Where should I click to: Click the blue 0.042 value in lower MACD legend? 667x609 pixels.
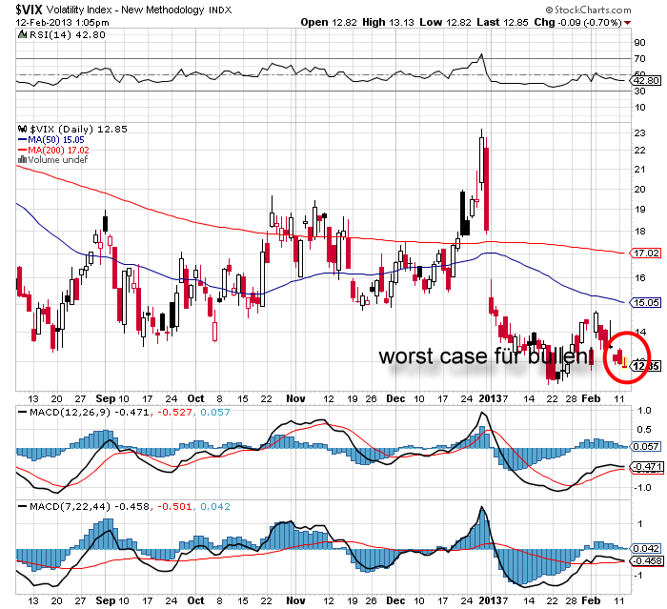[x=214, y=506]
